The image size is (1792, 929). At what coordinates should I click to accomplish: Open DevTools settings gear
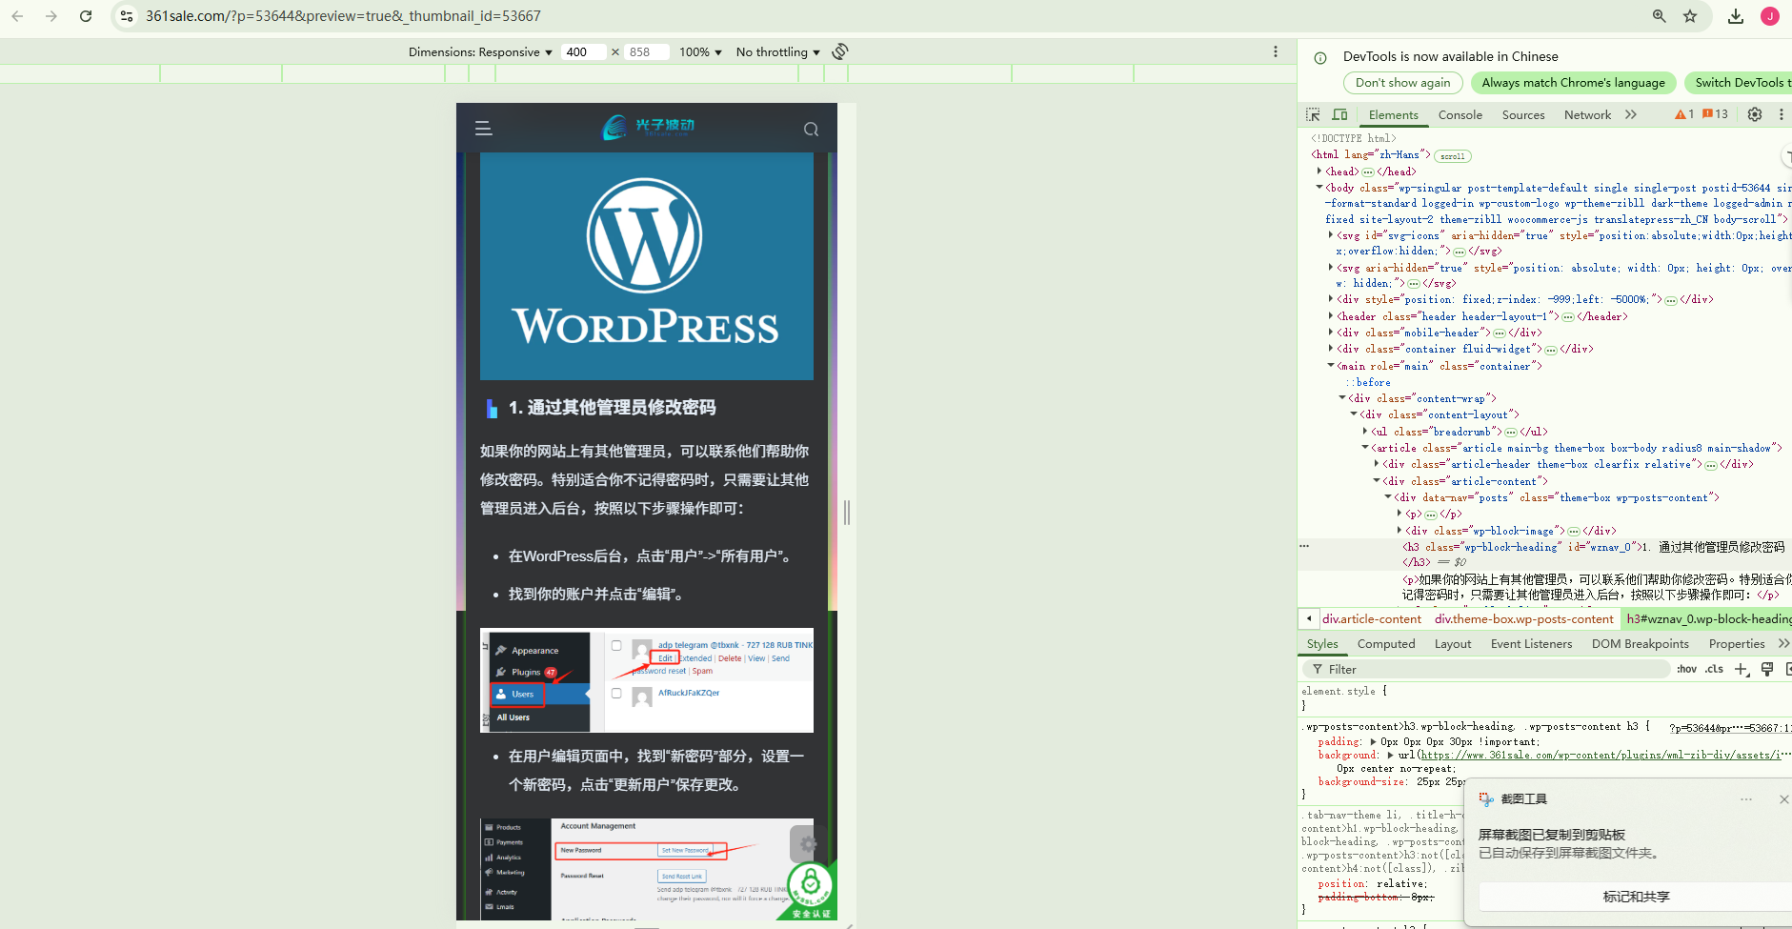click(x=1756, y=114)
